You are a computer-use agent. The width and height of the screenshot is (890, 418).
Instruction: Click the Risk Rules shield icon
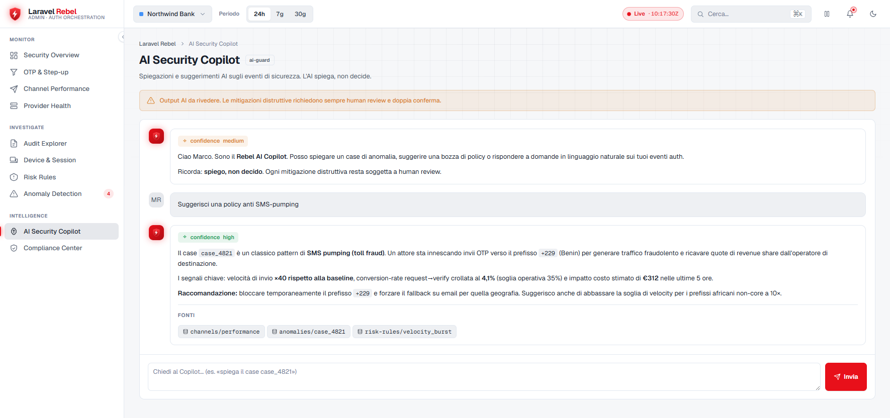(x=14, y=177)
